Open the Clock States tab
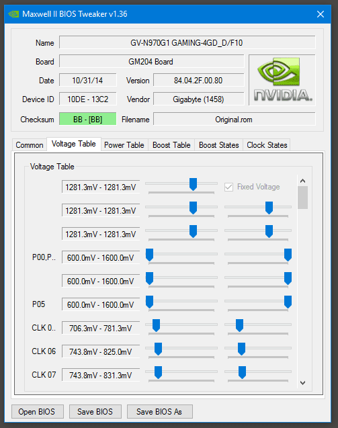Viewport: 338px width, 428px height. click(267, 145)
